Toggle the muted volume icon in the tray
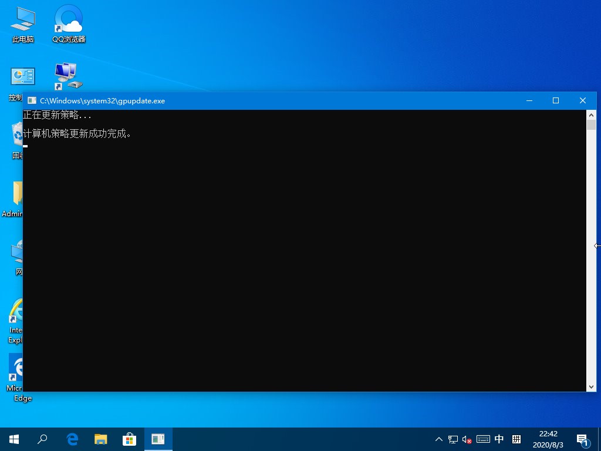This screenshot has width=601, height=451. click(x=465, y=439)
